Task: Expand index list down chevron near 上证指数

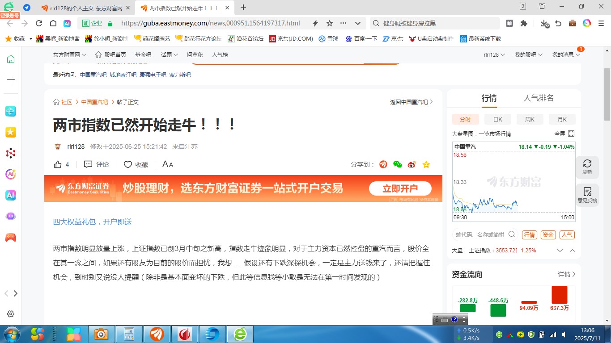Action: coord(560,251)
